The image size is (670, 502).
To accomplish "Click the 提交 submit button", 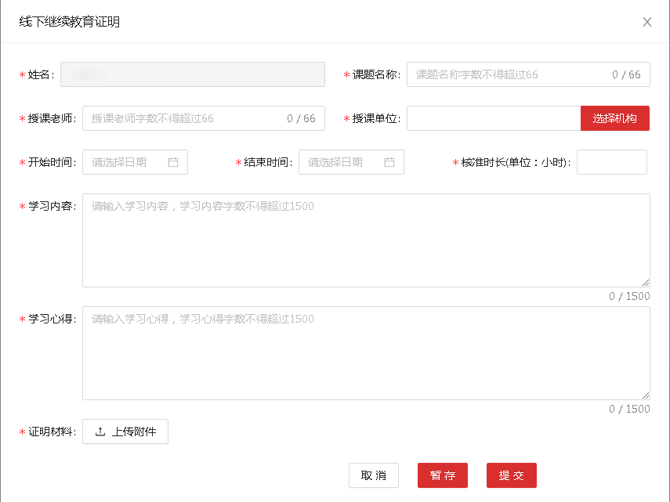I will coord(511,475).
